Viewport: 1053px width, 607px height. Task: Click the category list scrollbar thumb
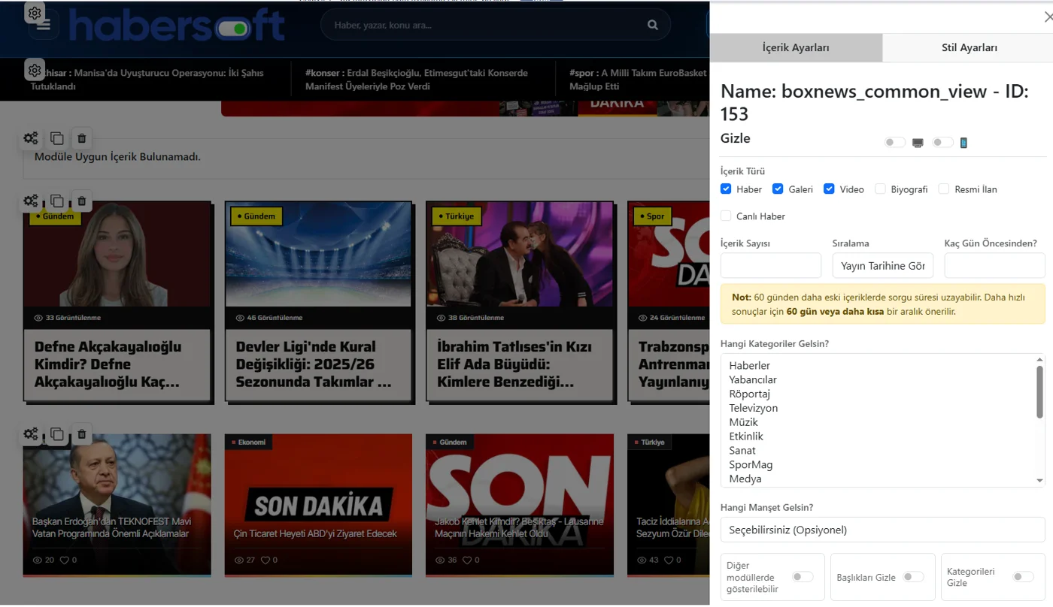[1040, 391]
